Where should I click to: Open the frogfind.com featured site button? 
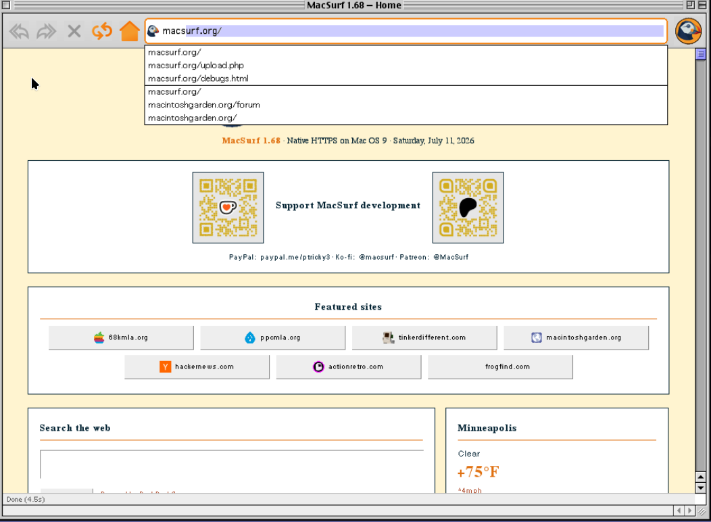(x=500, y=366)
